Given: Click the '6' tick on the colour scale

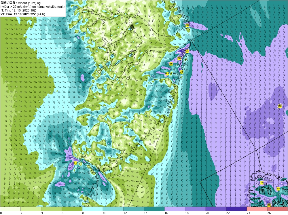Looking at the screenshot, I should pyautogui.click(x=62, y=213).
